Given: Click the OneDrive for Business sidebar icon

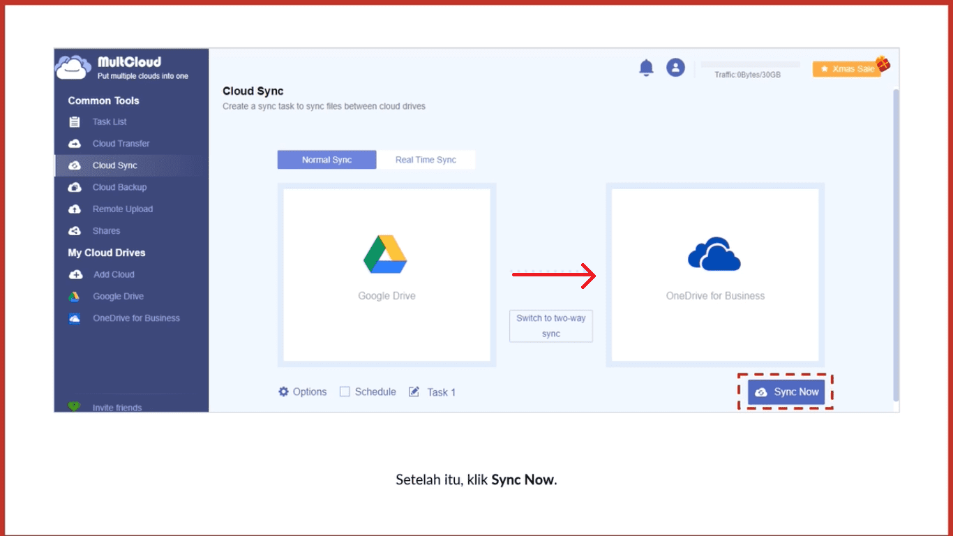Looking at the screenshot, I should click(x=75, y=318).
